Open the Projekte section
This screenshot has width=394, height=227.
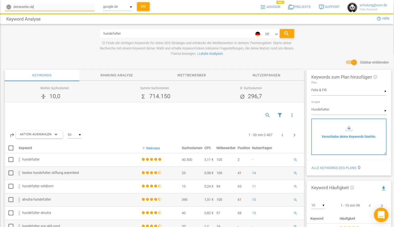tap(299, 7)
